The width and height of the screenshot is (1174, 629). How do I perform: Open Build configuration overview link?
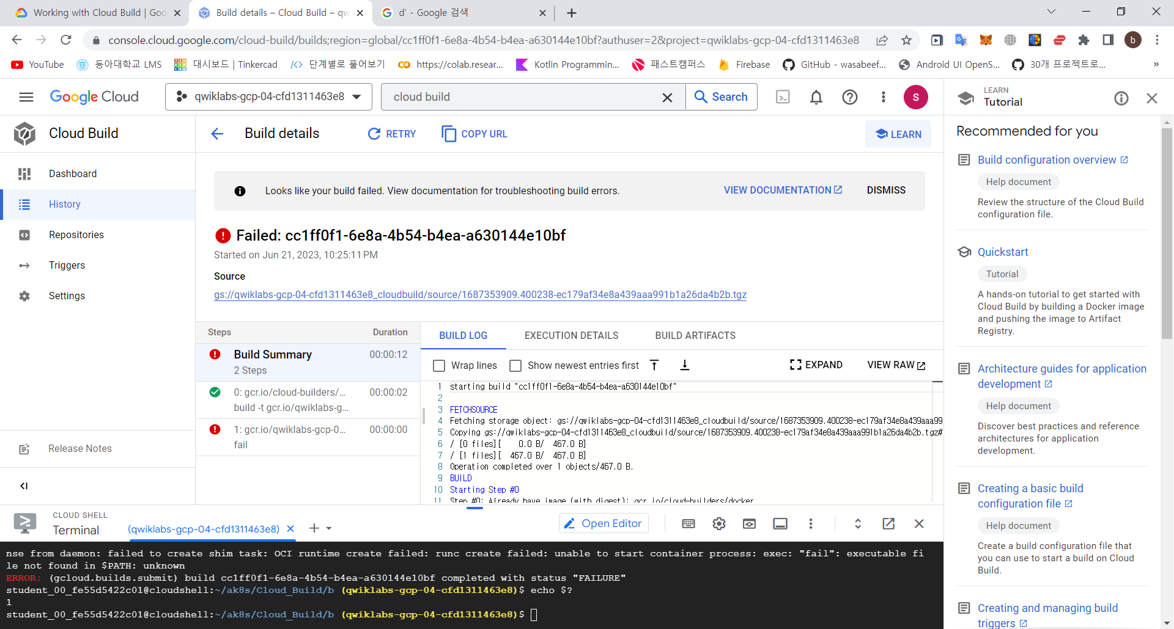pyautogui.click(x=1053, y=160)
